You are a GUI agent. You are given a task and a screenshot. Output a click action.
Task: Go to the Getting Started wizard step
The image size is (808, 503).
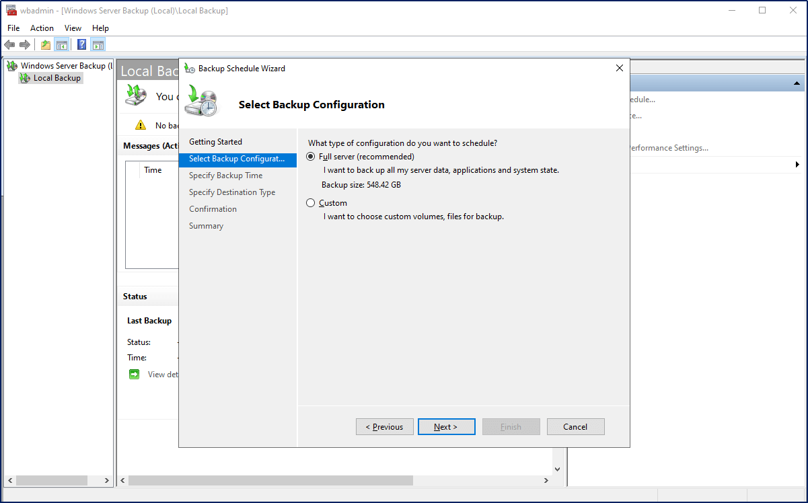tap(215, 142)
